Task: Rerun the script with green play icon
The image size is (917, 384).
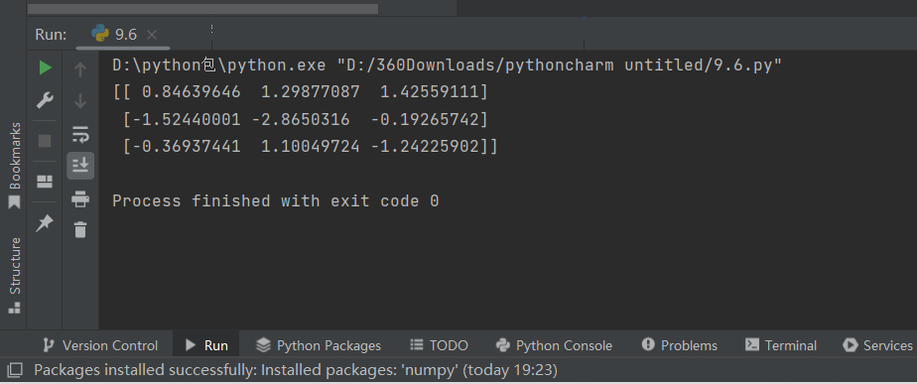Action: click(45, 68)
